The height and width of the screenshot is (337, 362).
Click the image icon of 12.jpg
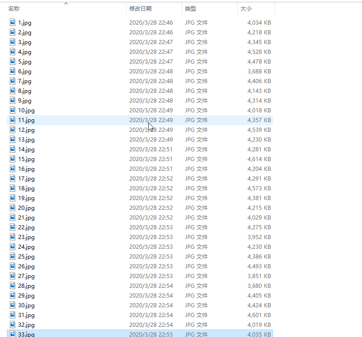tap(13, 130)
